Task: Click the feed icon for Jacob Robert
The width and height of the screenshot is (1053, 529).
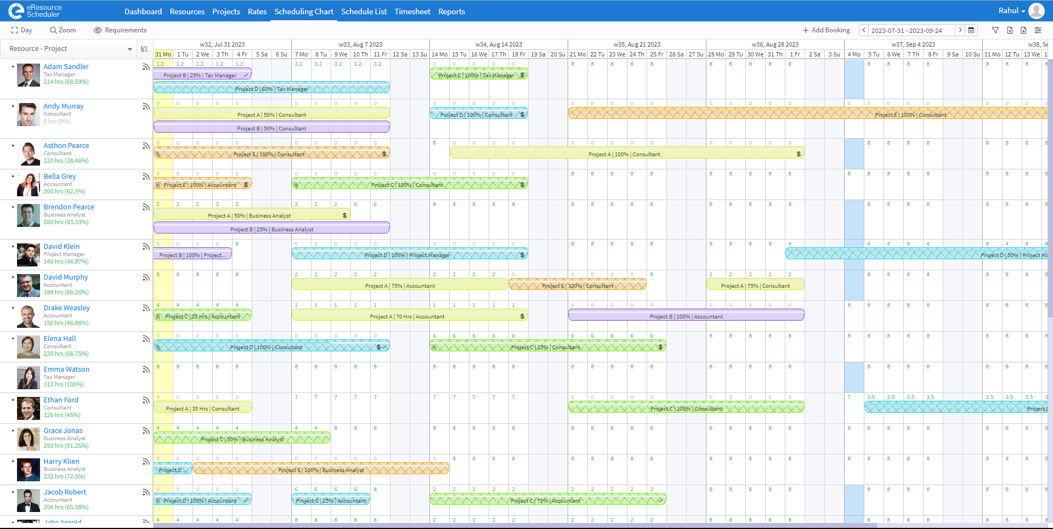Action: tap(146, 492)
